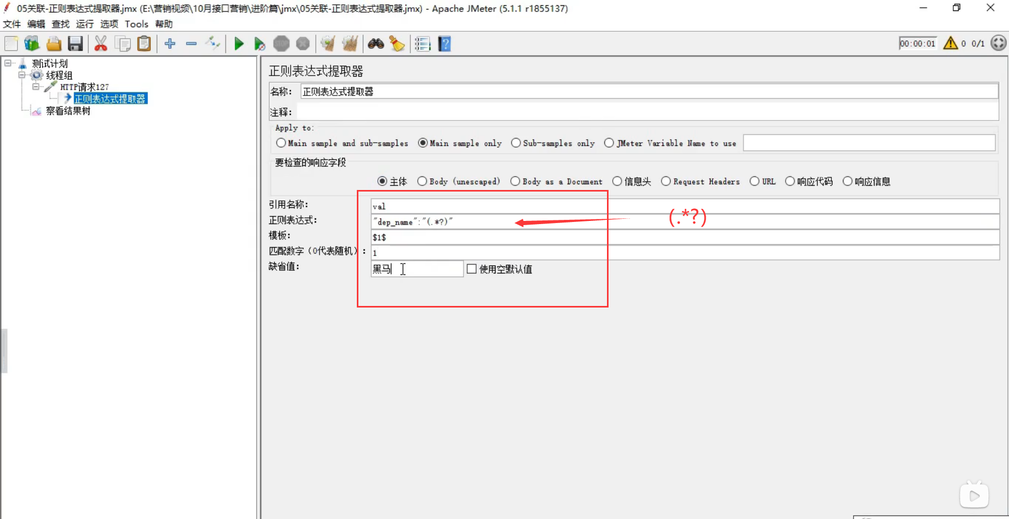Screen dimensions: 1009x519
Task: Select 察看结果树 listener in tree
Action: pyautogui.click(x=68, y=111)
